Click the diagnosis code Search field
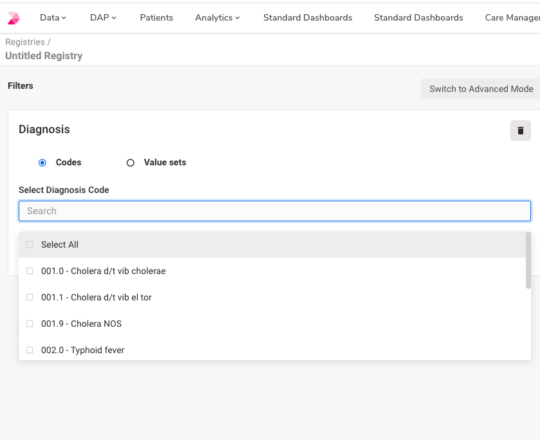The height and width of the screenshot is (440, 540). (275, 211)
